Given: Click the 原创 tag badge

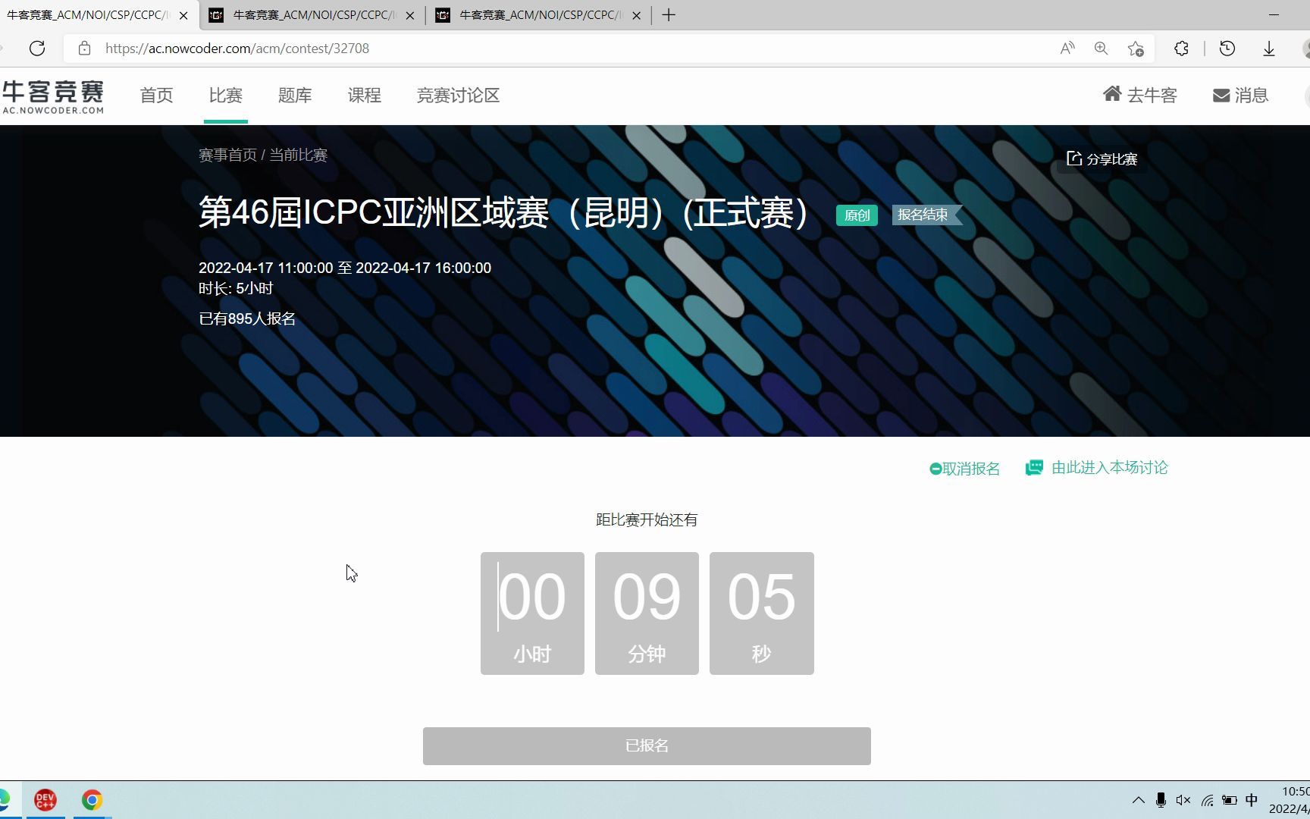Looking at the screenshot, I should point(857,215).
